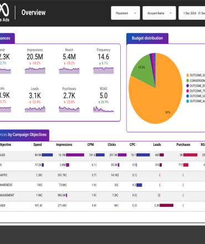Click the -23.8% Purchases change indicator
The image size is (205, 244).
(69, 102)
